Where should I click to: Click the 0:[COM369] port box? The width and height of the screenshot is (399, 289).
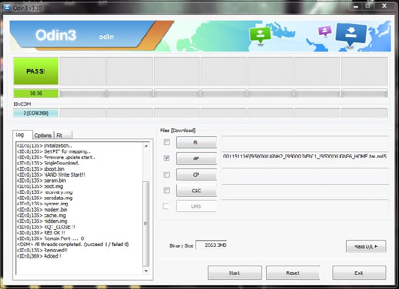(x=36, y=113)
